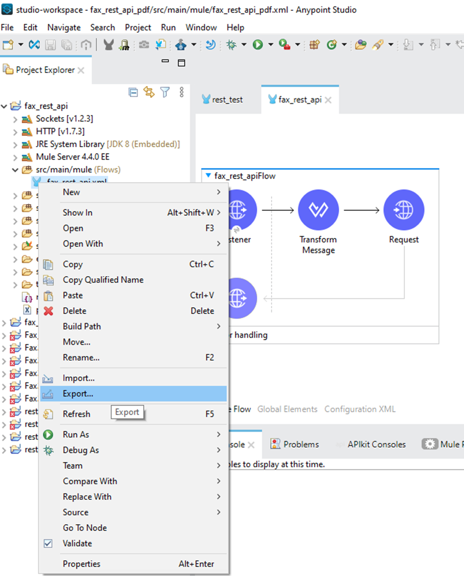This screenshot has width=464, height=576.
Task: Expand the JRE System Library tree node
Action: tap(15, 145)
